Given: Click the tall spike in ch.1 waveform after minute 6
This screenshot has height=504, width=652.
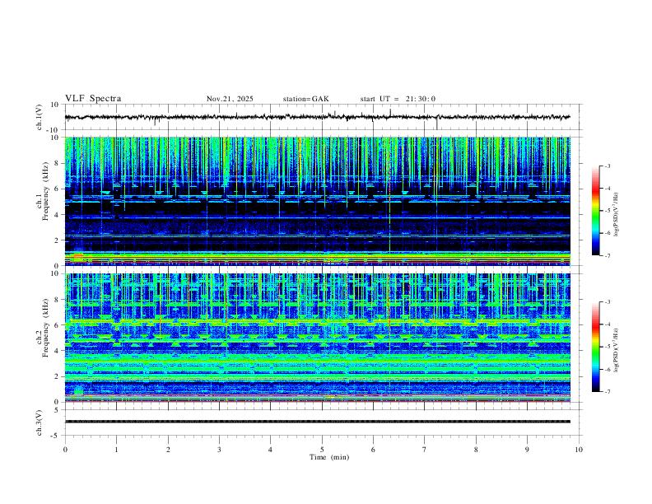Looking at the screenshot, I should click(390, 113).
